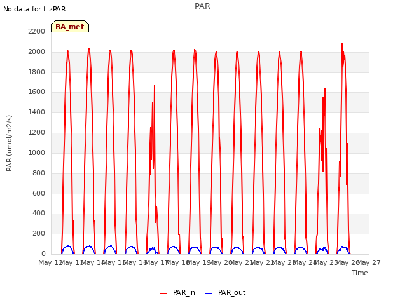Click the 'No data for f_zPAR' message
Viewport: 407px width, 305px height.
click(x=34, y=9)
